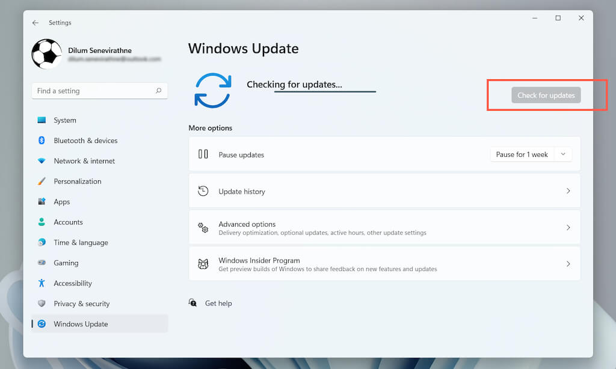Click the Get help icon
616x369 pixels.
tap(192, 303)
